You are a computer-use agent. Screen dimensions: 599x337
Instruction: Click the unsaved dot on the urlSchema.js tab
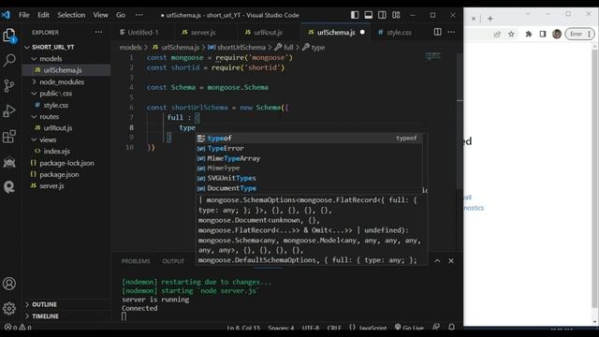click(362, 32)
